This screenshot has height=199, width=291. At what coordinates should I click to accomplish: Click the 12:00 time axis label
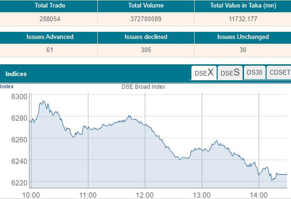(145, 195)
